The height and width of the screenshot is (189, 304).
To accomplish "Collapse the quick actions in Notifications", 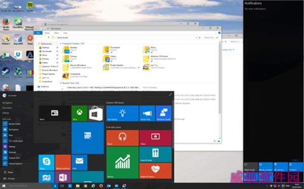I will (296, 160).
